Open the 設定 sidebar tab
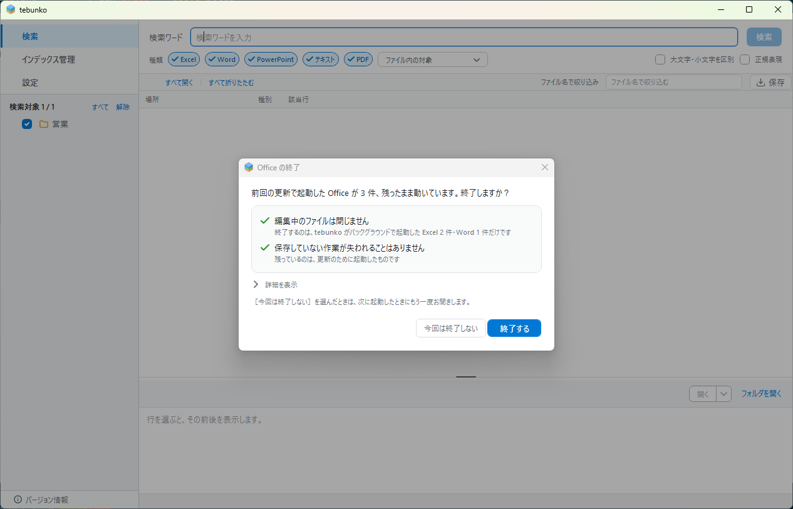 coord(70,83)
